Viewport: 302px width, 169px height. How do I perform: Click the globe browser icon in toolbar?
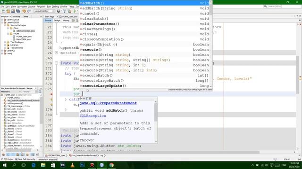coord(59,11)
